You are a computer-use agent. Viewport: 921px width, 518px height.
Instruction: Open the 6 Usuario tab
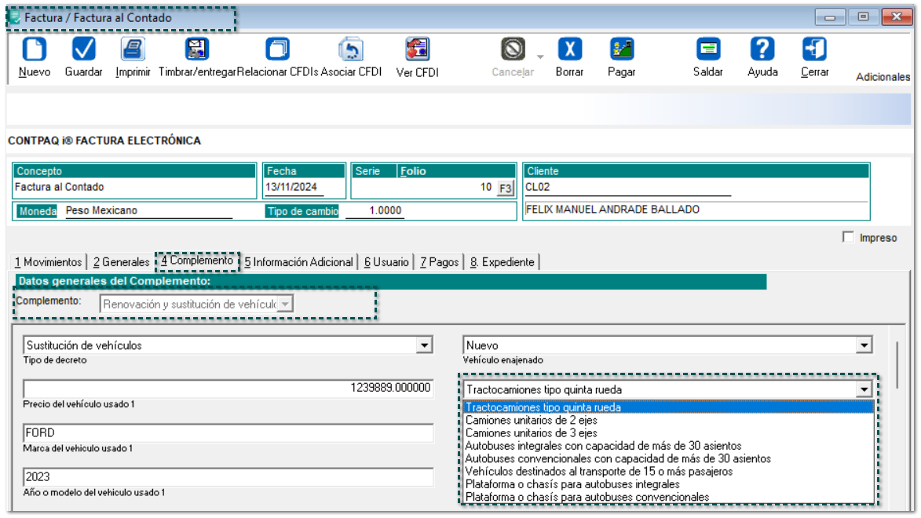386,262
